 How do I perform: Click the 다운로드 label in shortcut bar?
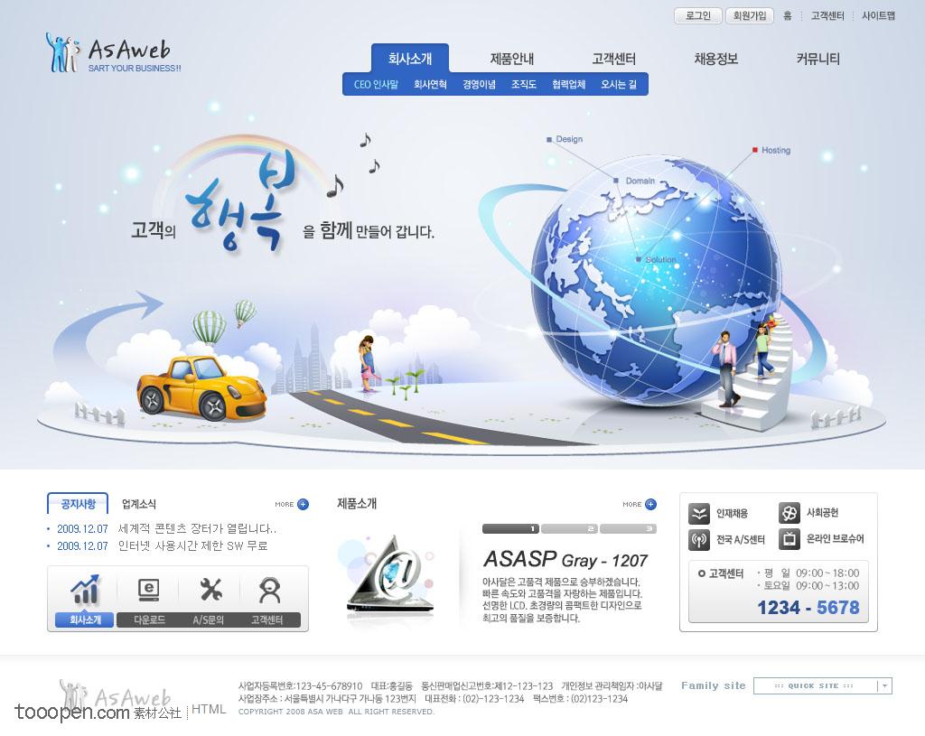[x=149, y=620]
